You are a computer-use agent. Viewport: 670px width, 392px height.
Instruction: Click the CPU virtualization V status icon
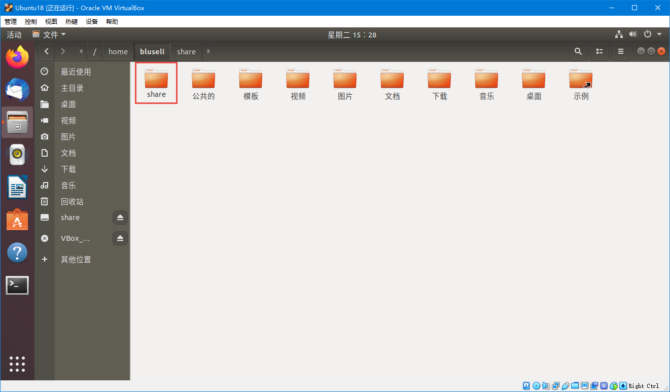(604, 386)
